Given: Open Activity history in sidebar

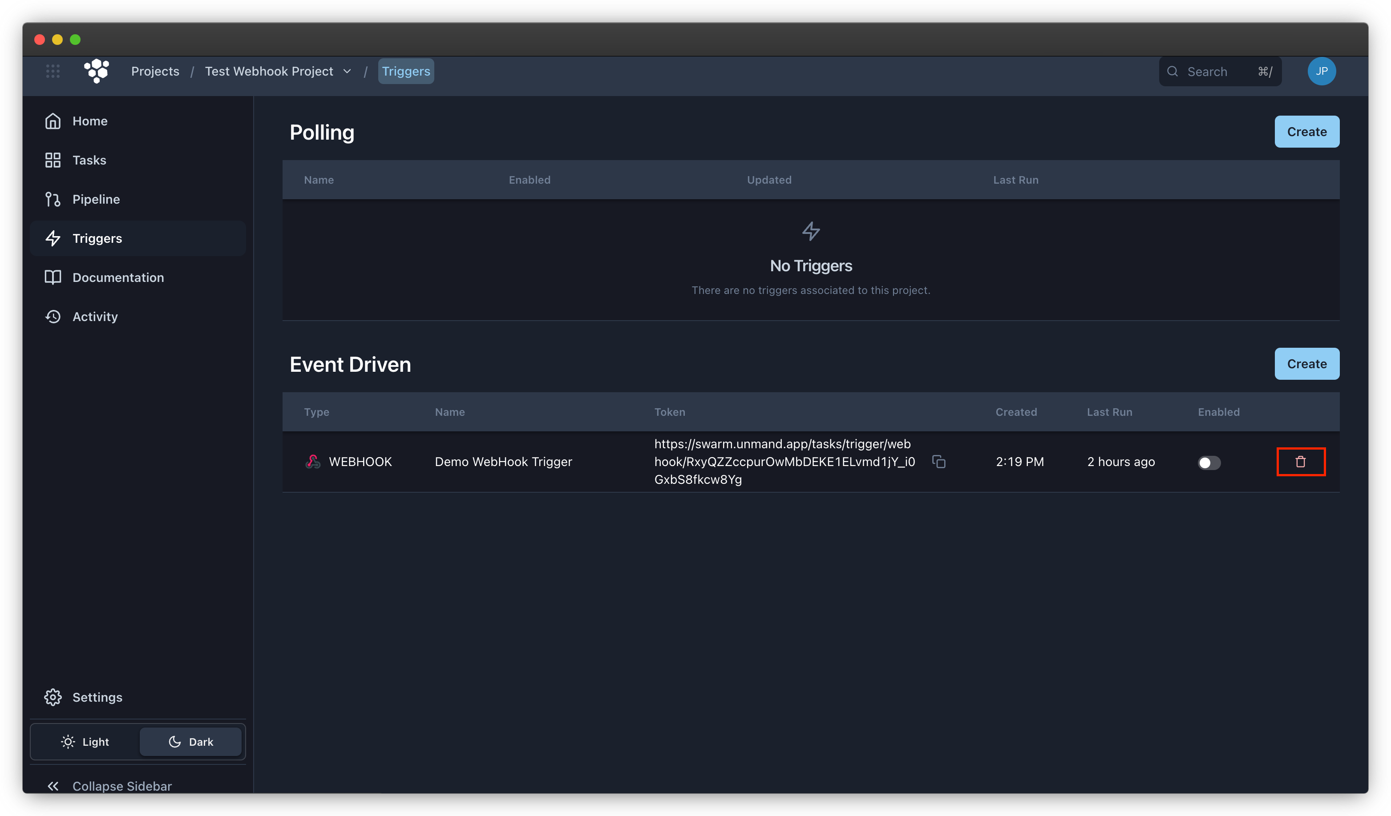Looking at the screenshot, I should click(94, 317).
